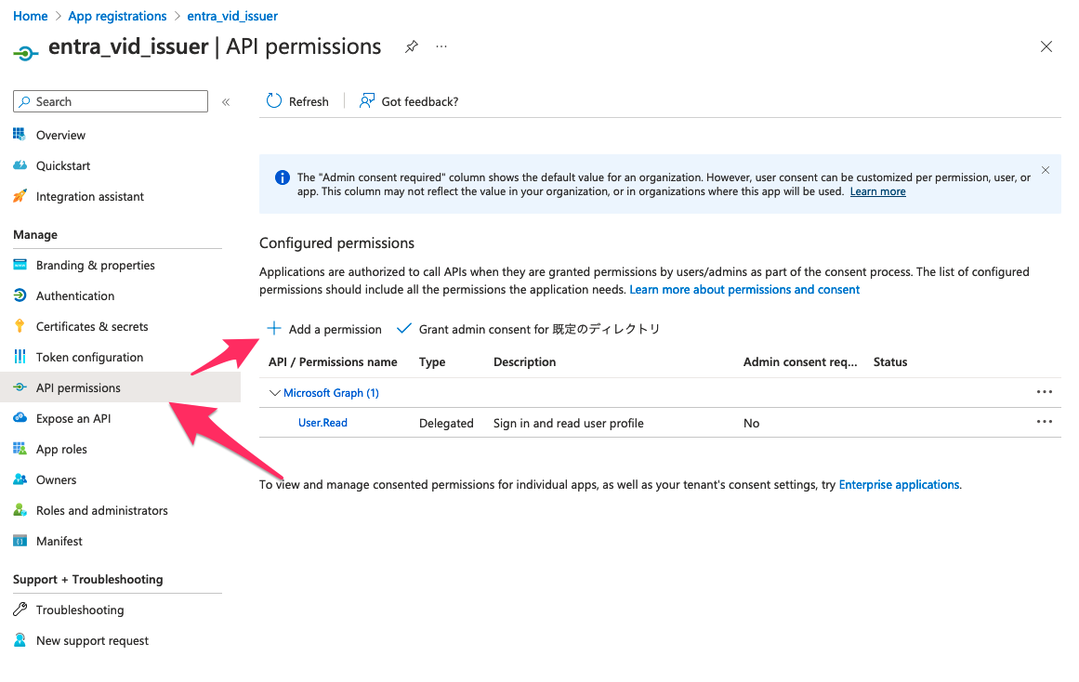Dismiss the Admin consent info banner

1046,170
